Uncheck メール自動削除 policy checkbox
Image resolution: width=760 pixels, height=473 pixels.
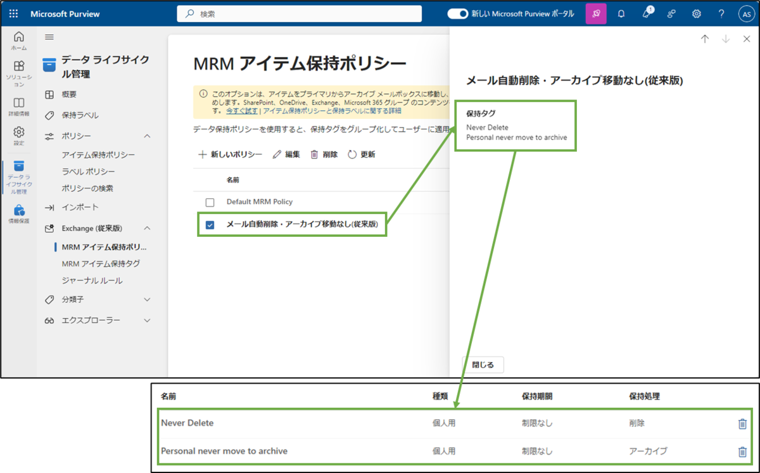point(210,225)
